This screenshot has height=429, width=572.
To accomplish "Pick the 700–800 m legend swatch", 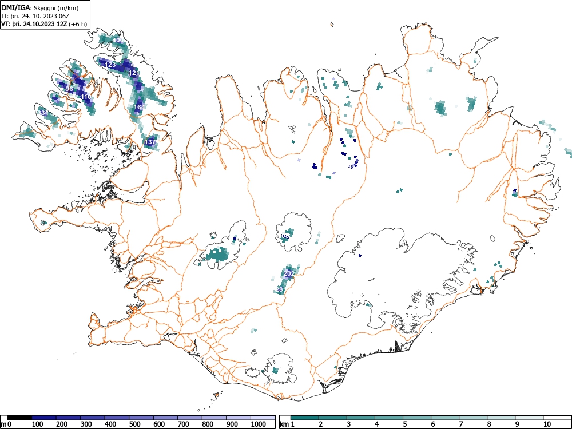I will 190,418.
